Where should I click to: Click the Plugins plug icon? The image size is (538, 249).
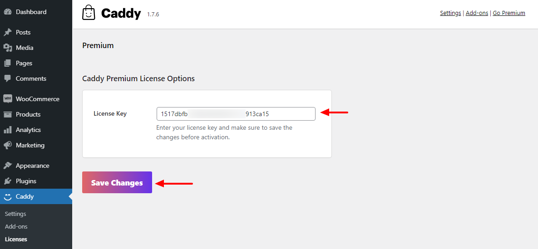pos(8,181)
